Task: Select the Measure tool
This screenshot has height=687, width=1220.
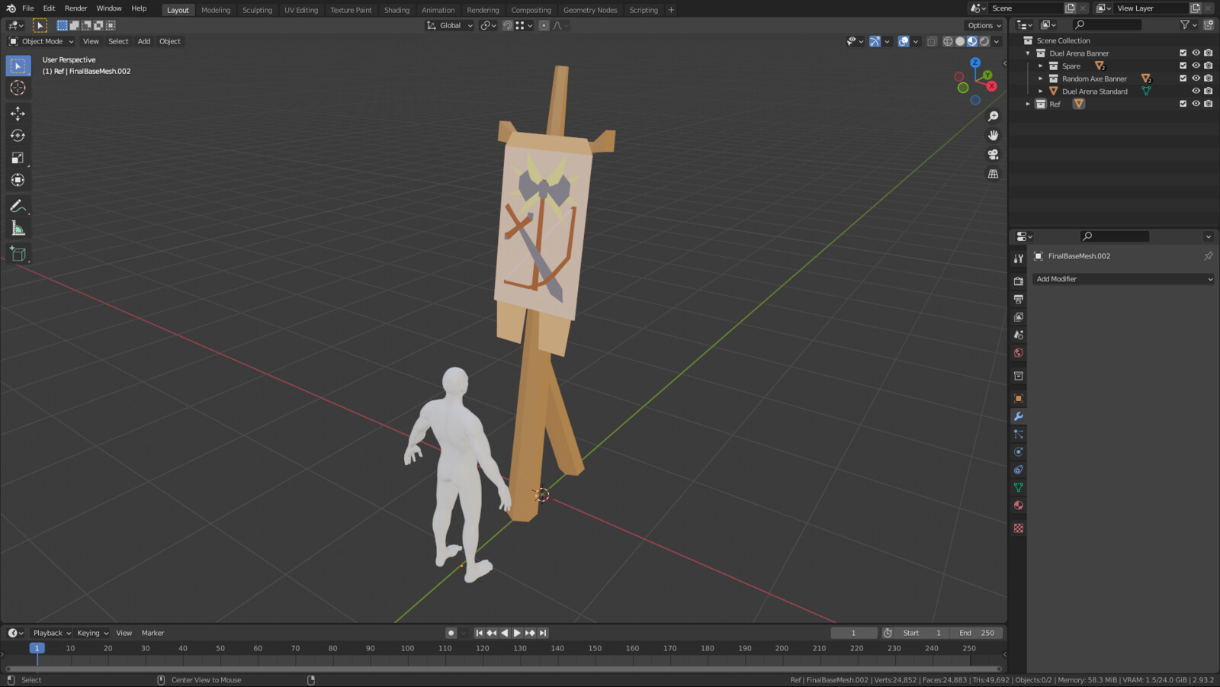Action: (18, 229)
